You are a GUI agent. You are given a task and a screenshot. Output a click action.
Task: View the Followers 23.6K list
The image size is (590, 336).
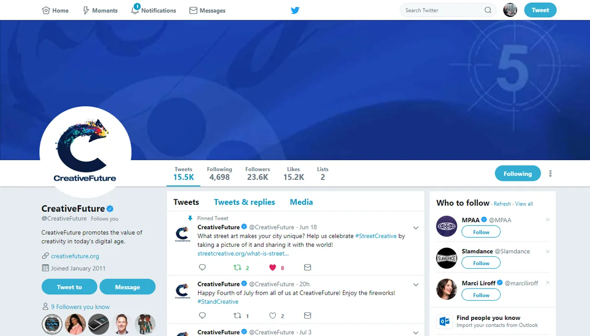[x=258, y=174]
